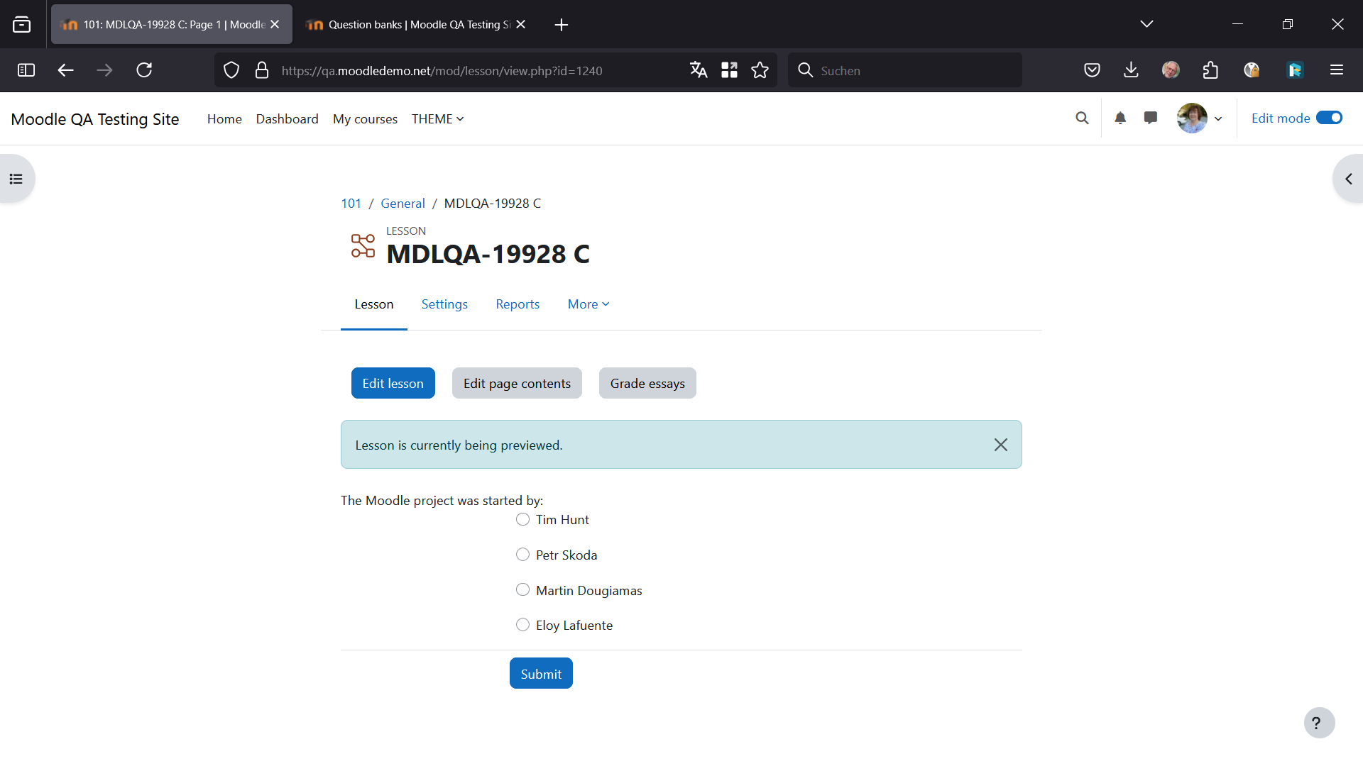Select the Petr Skoda answer
Screen dimensions: 1363x766
(x=523, y=555)
